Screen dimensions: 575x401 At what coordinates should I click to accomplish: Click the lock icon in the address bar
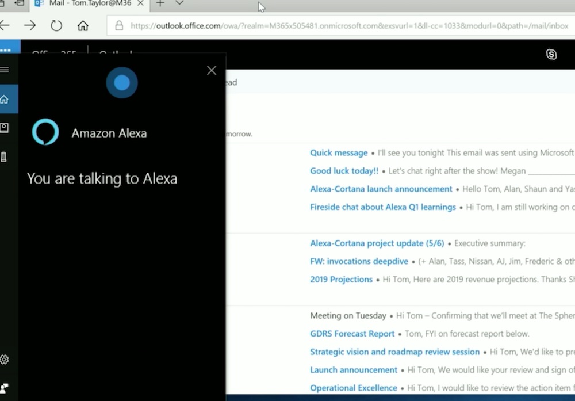point(119,25)
